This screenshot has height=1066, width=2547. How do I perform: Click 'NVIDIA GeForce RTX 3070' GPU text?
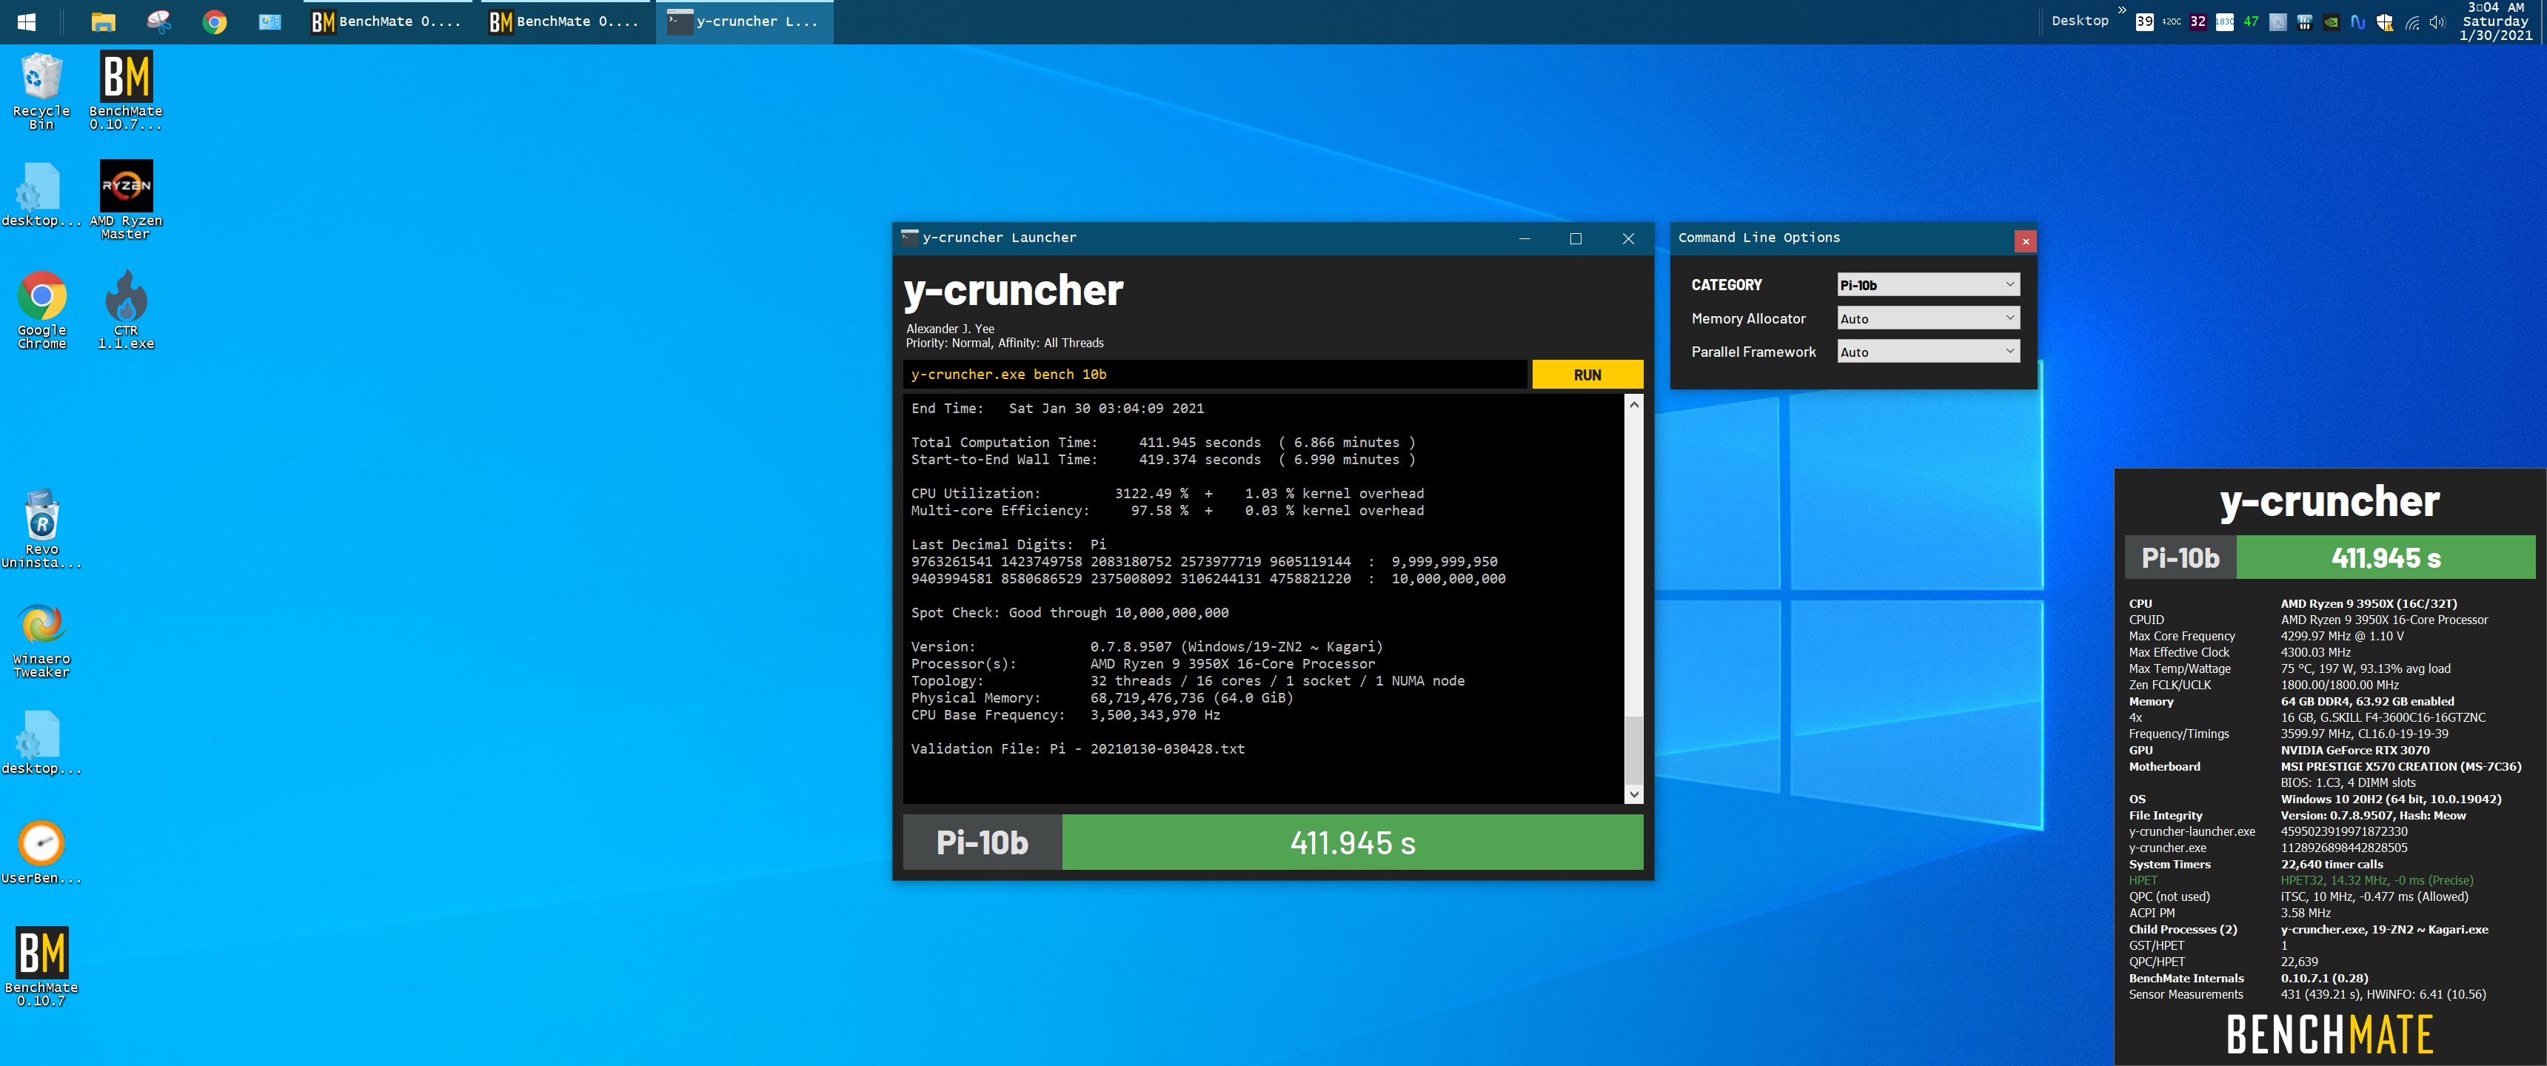[x=2354, y=750]
